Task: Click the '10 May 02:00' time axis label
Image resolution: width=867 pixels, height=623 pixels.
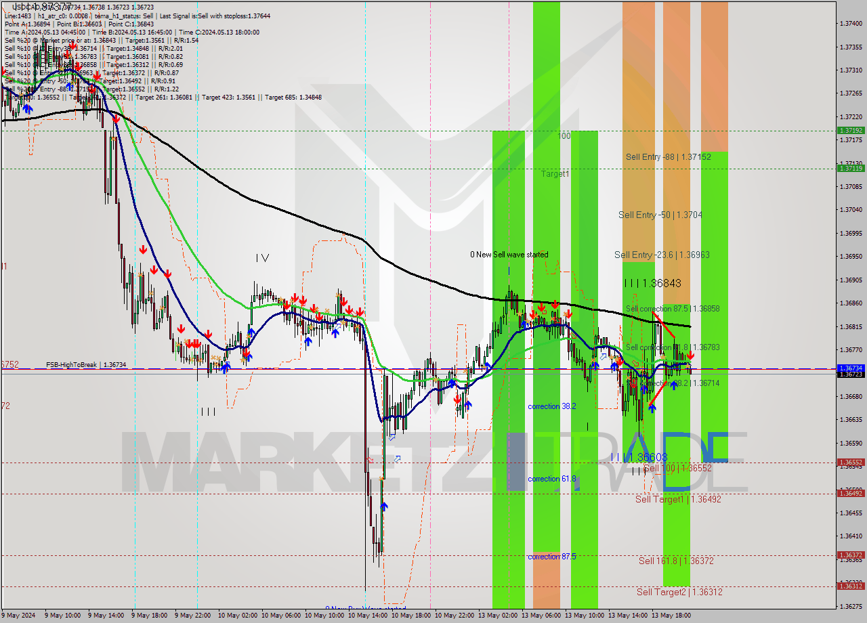Action: tap(237, 616)
